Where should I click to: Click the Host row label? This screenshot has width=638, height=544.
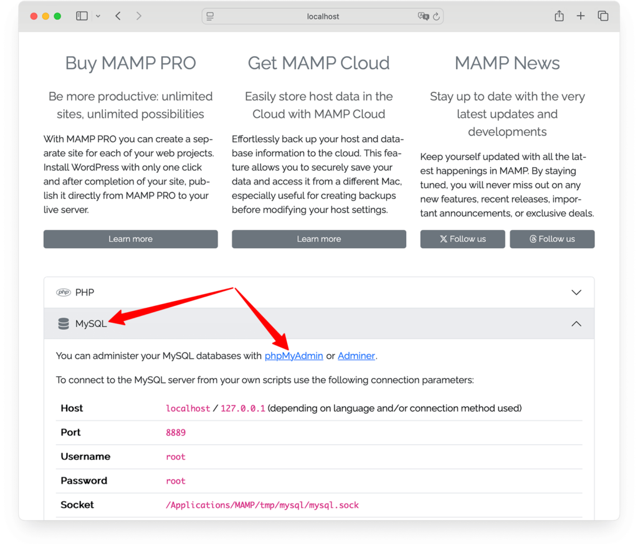[x=72, y=408]
